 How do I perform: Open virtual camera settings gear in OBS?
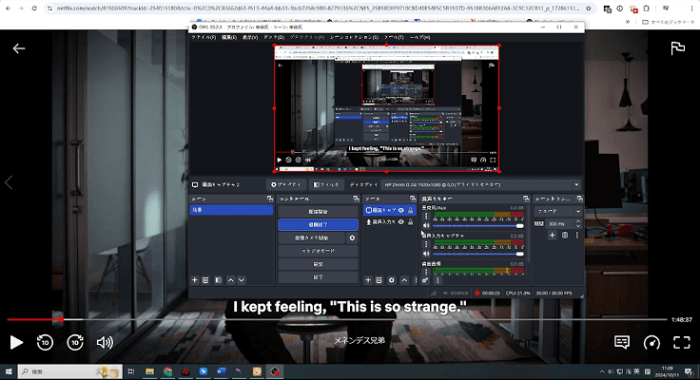point(352,238)
